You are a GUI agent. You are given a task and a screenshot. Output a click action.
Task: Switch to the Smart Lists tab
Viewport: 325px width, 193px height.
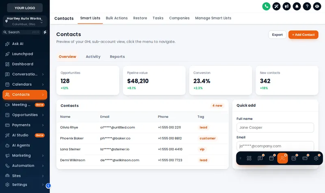[90, 18]
